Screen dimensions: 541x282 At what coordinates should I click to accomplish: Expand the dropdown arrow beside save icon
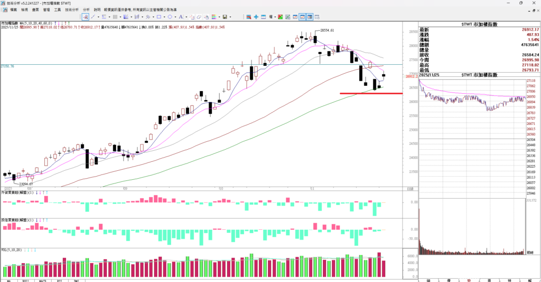(x=230, y=17)
